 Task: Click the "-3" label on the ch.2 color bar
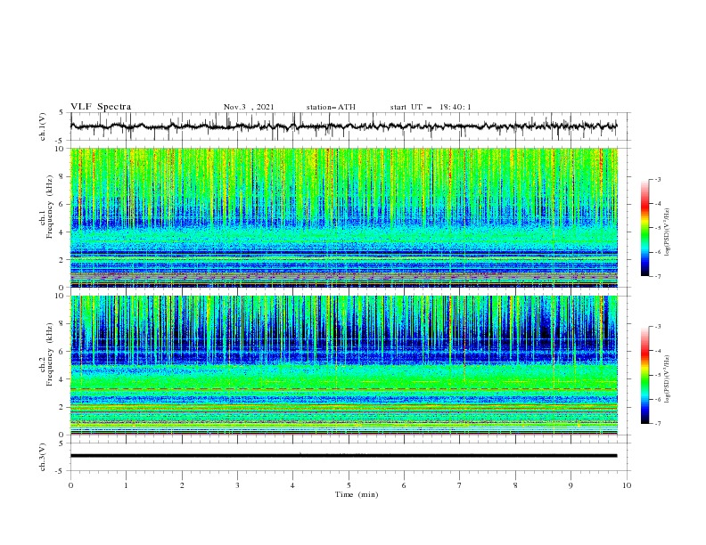pos(657,327)
